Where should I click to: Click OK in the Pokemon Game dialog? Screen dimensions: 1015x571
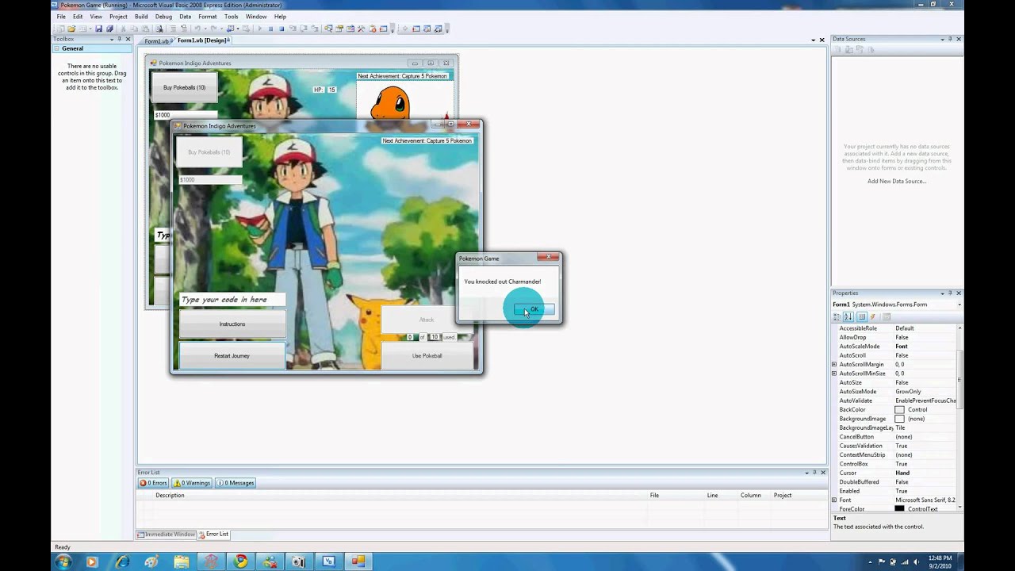(x=534, y=309)
